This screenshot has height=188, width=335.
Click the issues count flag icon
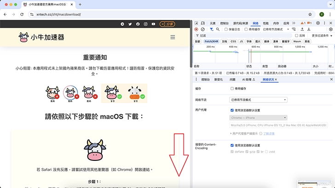pos(309,23)
